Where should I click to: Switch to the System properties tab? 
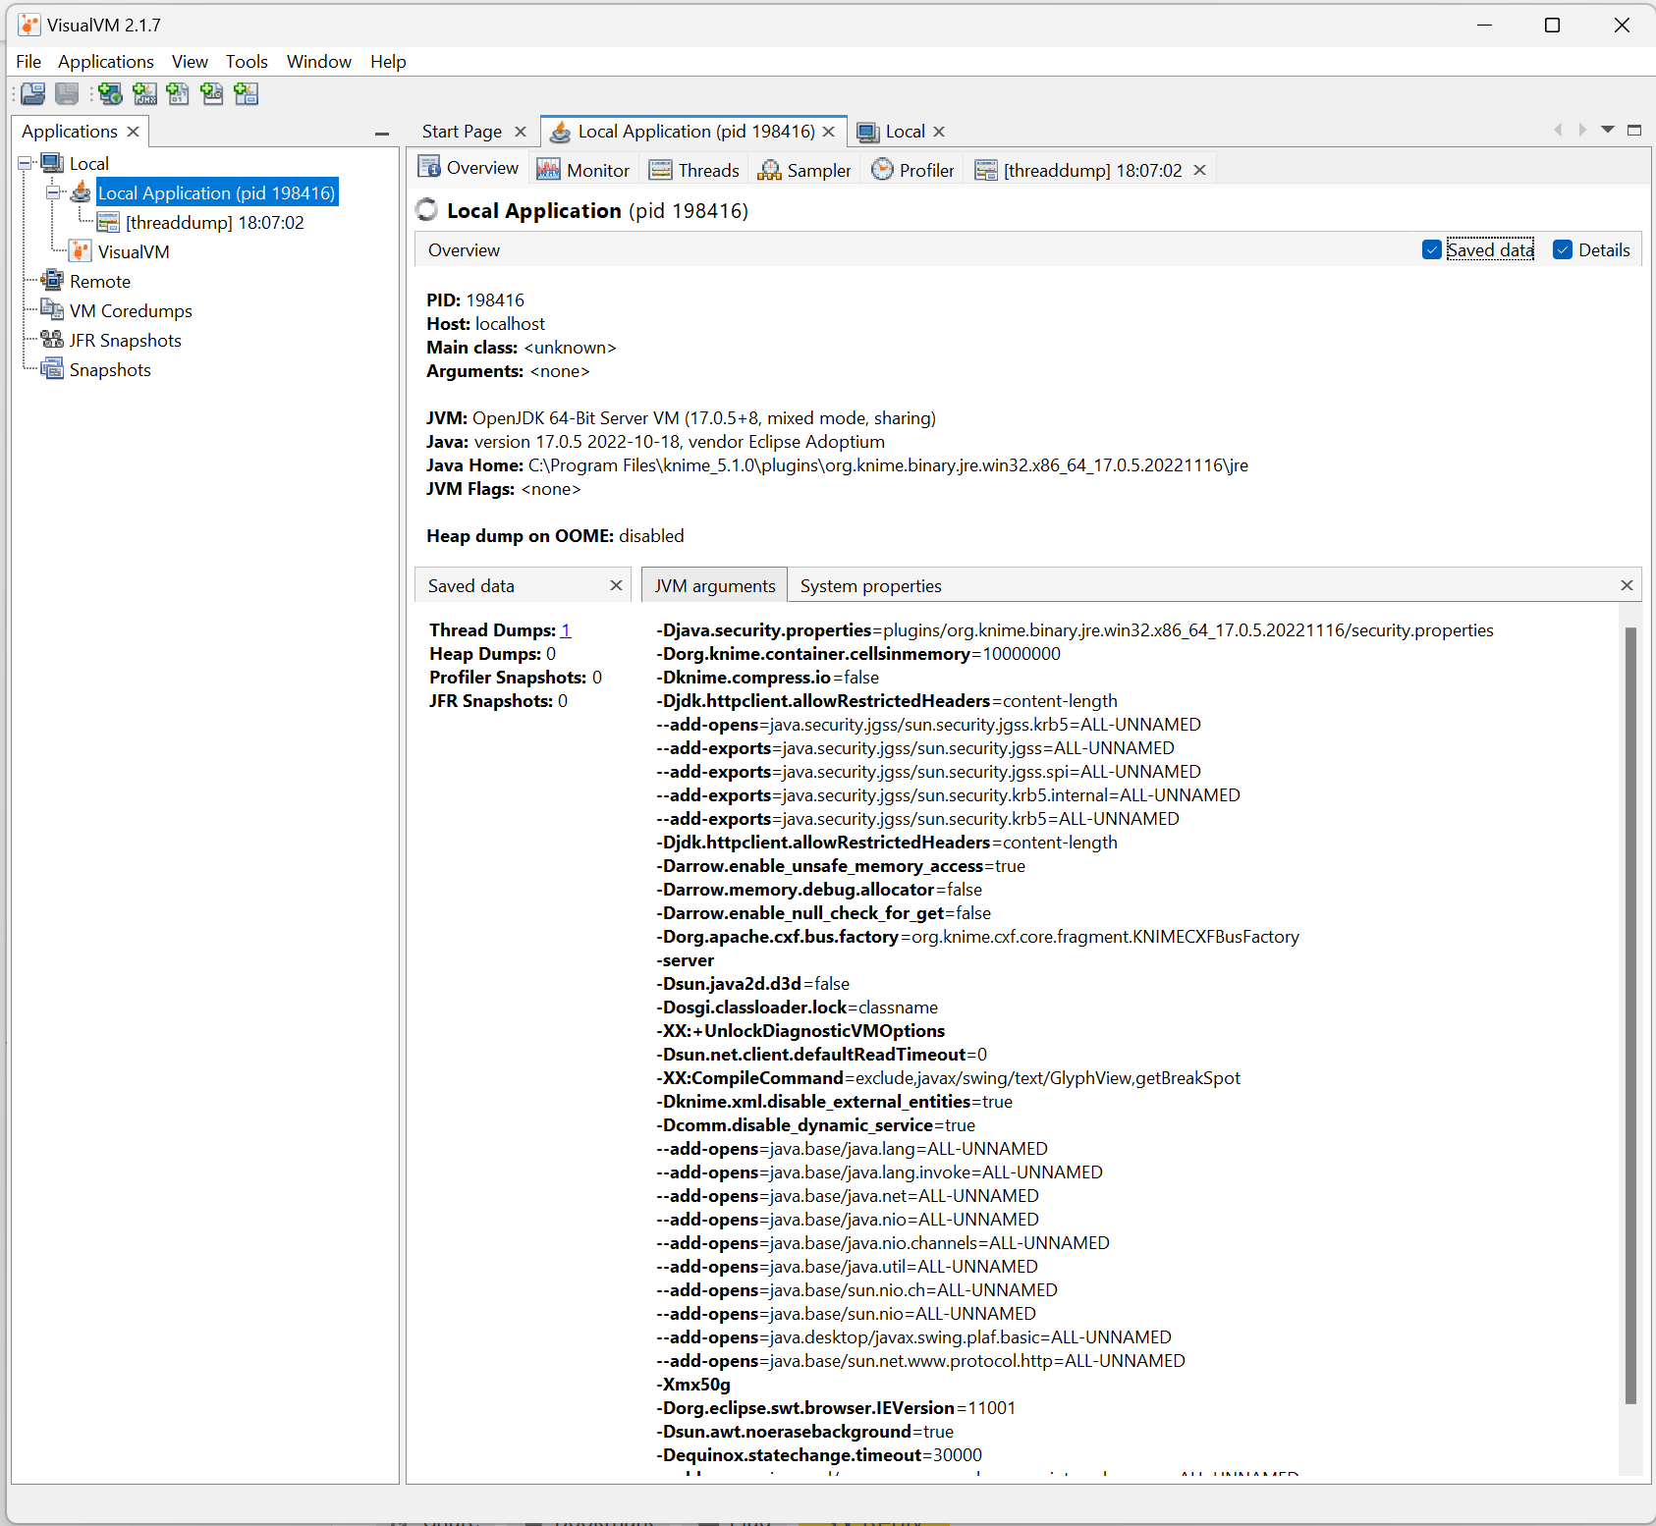(x=870, y=586)
